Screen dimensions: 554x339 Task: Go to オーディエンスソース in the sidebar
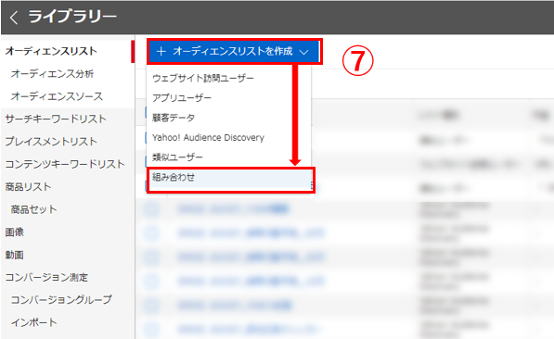coord(57,96)
